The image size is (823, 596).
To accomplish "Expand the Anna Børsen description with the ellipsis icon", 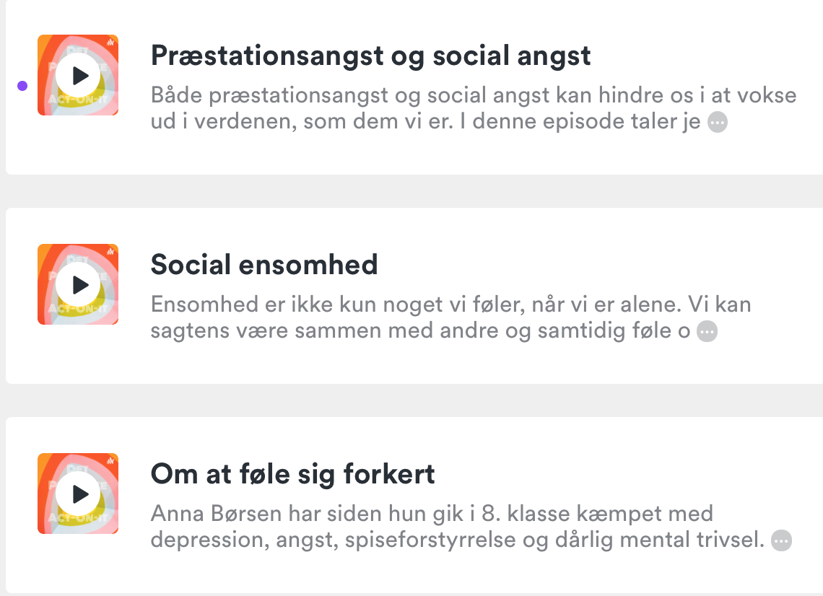I will (x=781, y=540).
